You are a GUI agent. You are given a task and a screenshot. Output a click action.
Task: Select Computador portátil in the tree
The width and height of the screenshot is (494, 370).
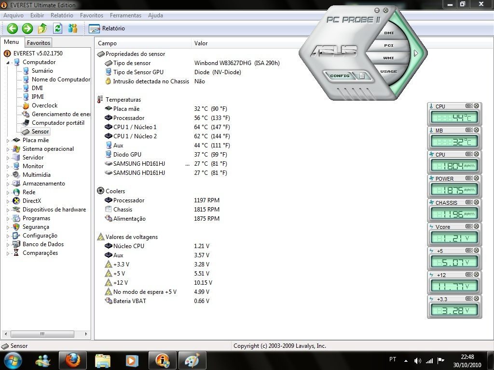pyautogui.click(x=58, y=123)
